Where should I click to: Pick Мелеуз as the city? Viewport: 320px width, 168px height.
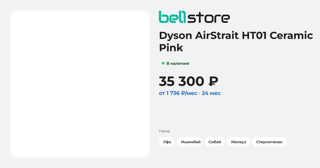coord(239,142)
